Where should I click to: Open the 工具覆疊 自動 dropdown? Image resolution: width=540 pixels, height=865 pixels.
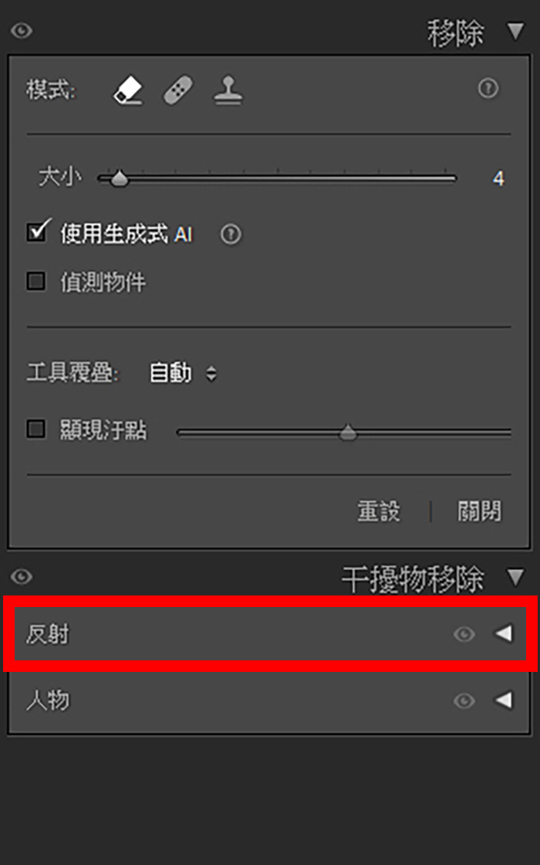[184, 374]
